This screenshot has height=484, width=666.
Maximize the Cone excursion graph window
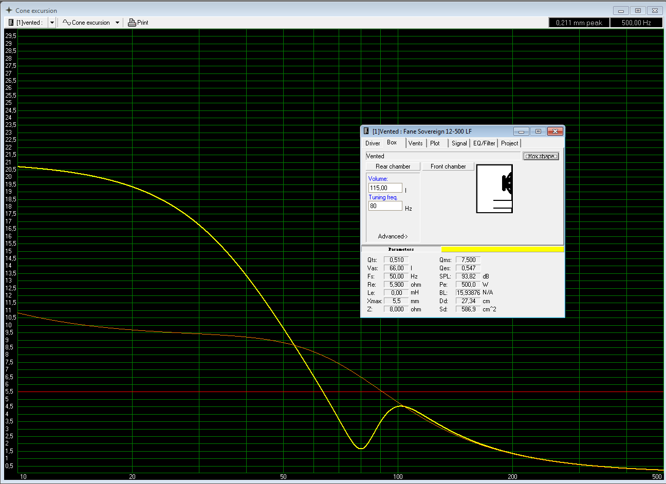(x=638, y=10)
